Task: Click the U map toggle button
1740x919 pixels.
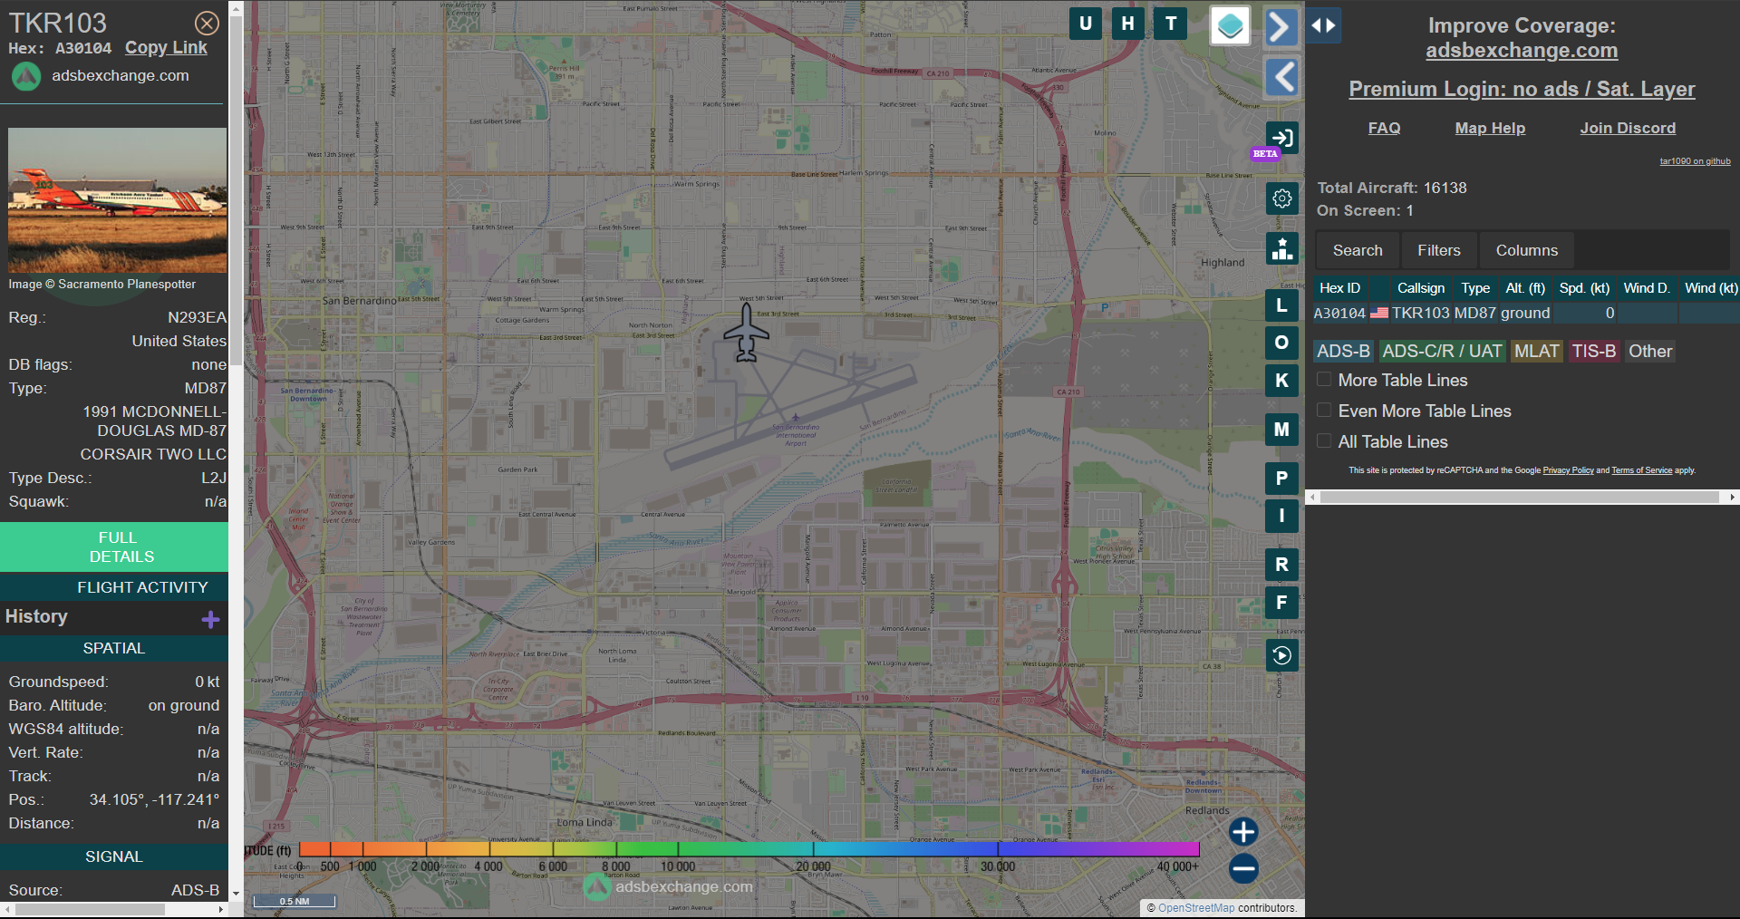Action: [1086, 24]
